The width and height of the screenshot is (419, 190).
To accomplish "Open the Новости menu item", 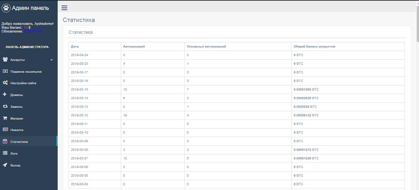I will 17,130.
